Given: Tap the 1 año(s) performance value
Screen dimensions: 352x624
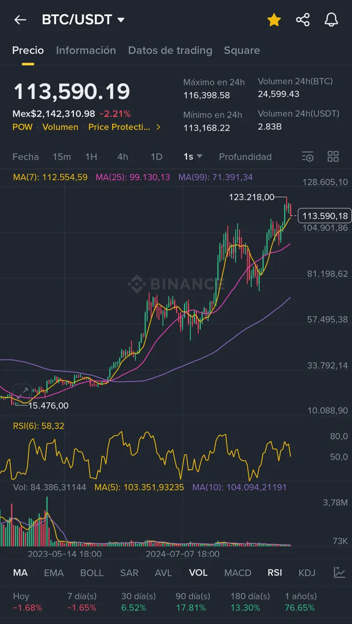Looking at the screenshot, I should [300, 608].
